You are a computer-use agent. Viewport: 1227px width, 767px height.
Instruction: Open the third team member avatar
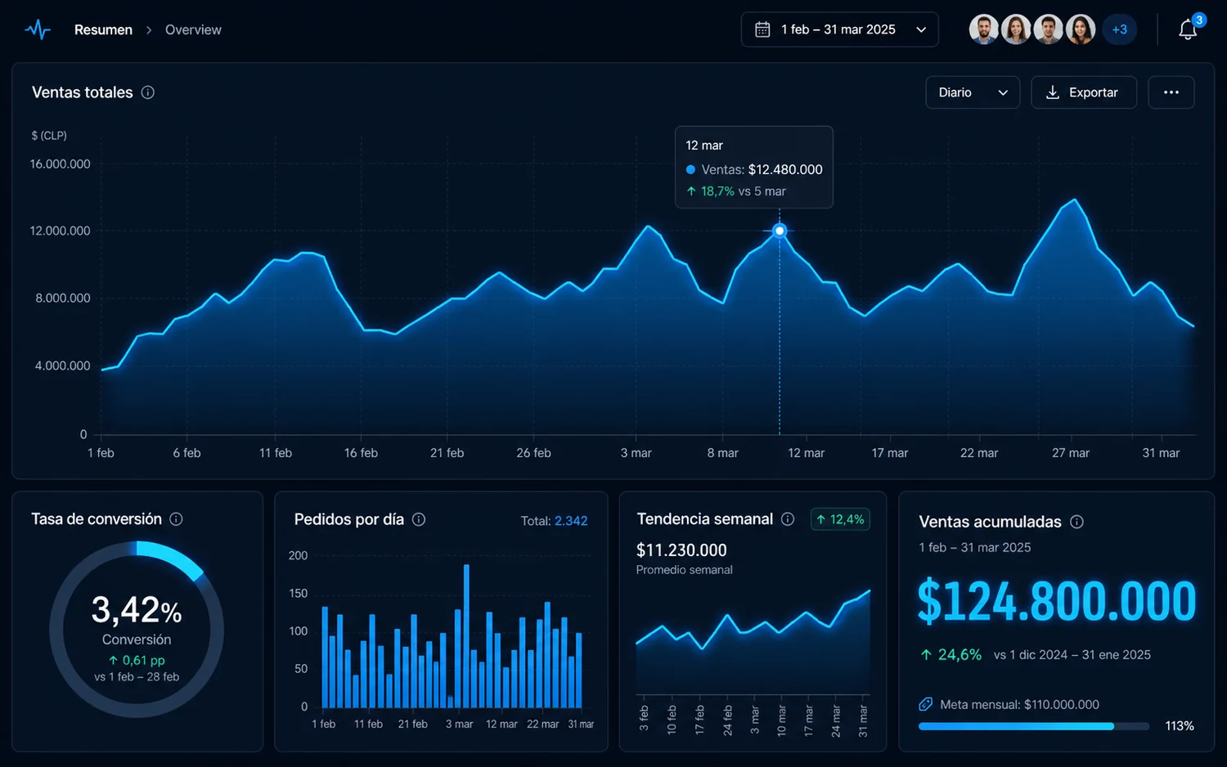tap(1048, 29)
